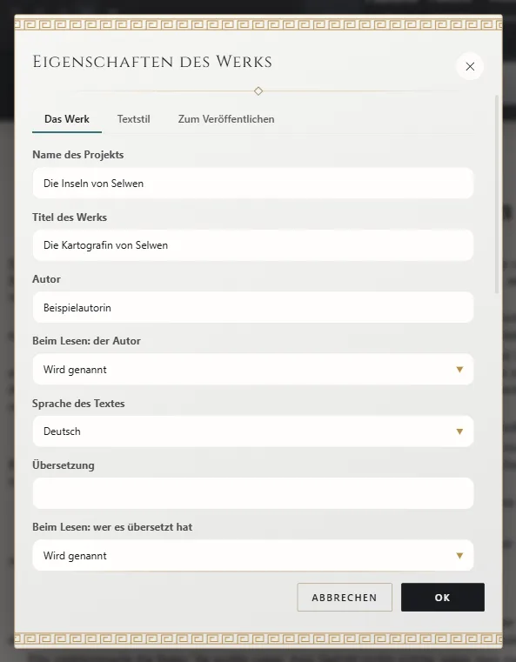Click the Name des Projekts input field
The width and height of the screenshot is (516, 662).
click(x=253, y=184)
